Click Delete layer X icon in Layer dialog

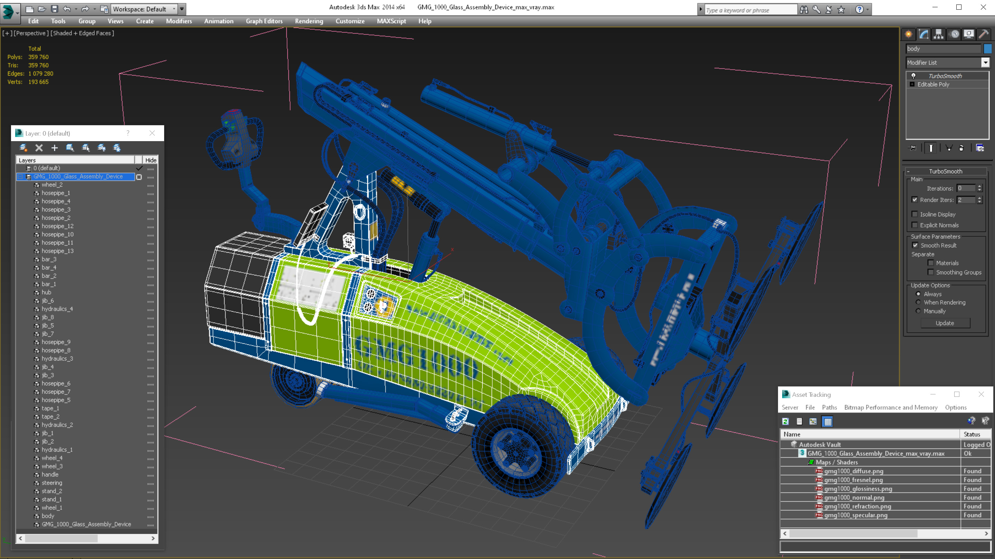(x=39, y=148)
